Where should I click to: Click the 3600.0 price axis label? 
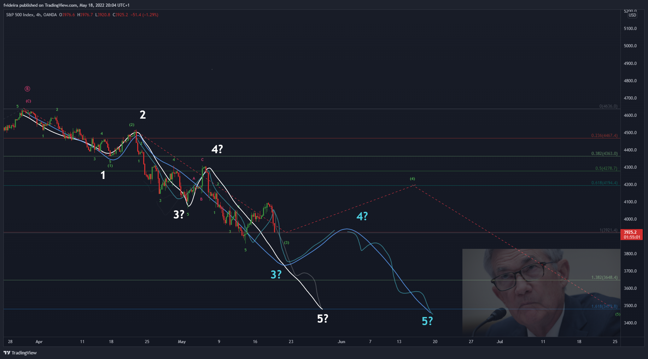click(630, 288)
